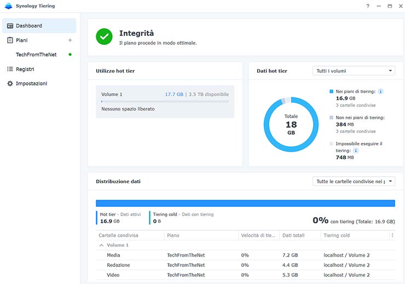This screenshot has height=284, width=405.
Task: Minimize the Synology Tiering window
Action: pos(379,6)
